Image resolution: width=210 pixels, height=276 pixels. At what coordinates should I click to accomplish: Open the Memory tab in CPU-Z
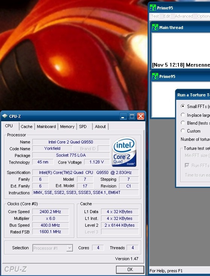pos(67,127)
